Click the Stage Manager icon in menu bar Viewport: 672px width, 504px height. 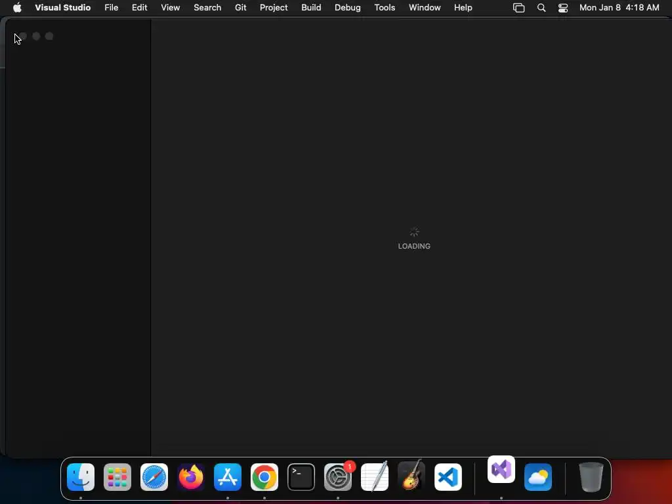[x=518, y=8]
